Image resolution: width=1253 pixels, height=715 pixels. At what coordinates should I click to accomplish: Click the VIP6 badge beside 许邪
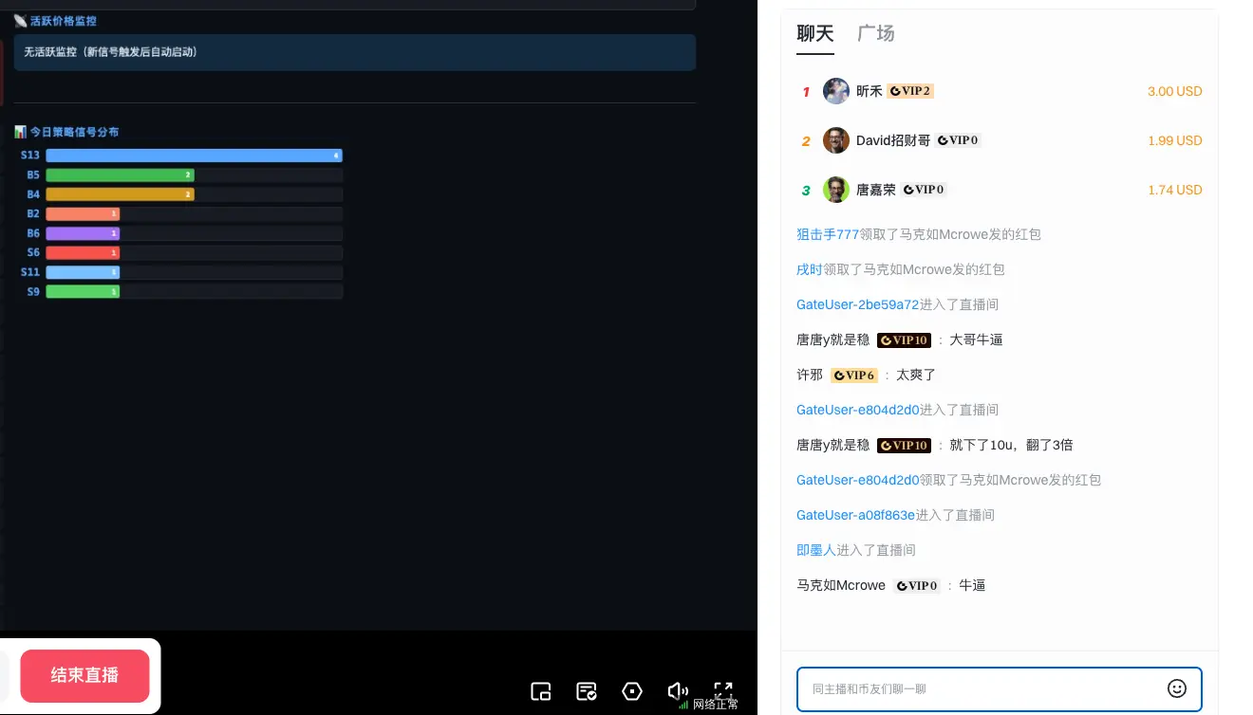[x=853, y=375]
